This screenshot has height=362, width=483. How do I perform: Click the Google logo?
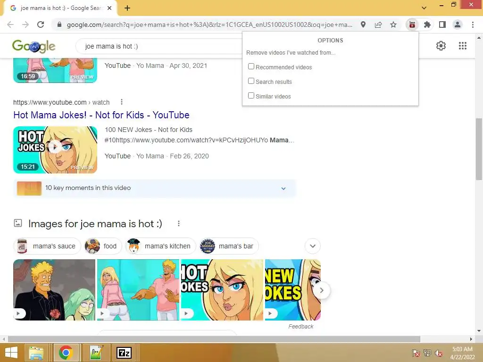33,46
